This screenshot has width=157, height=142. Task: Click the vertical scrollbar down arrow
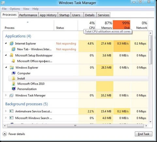tap(150, 122)
